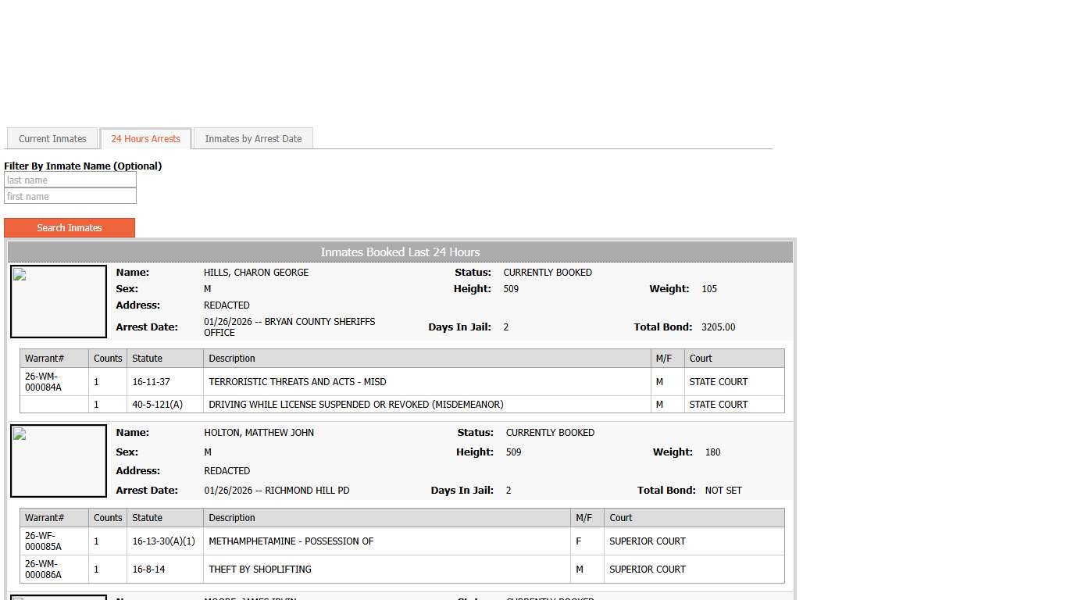Select the Terroristic Threats and Acts description

pyautogui.click(x=297, y=382)
